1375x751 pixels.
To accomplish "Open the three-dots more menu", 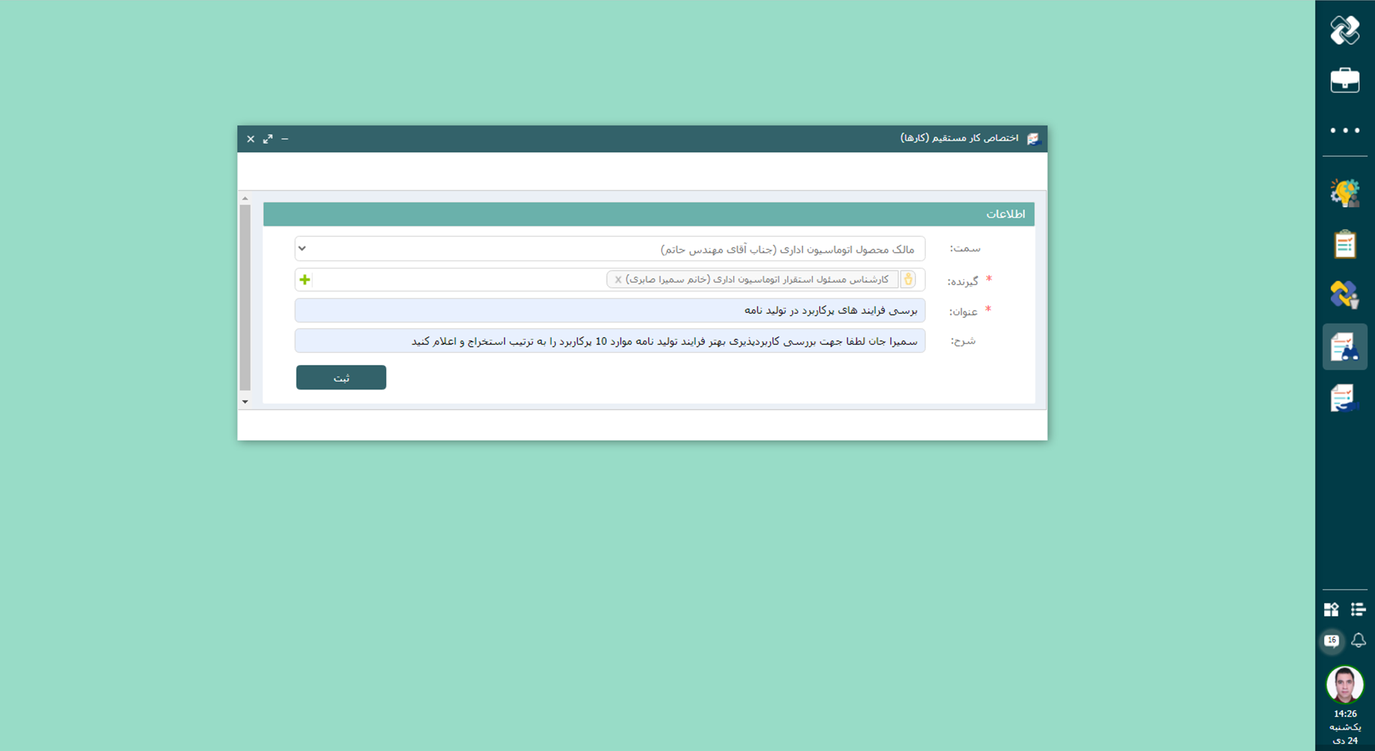I will click(x=1344, y=130).
